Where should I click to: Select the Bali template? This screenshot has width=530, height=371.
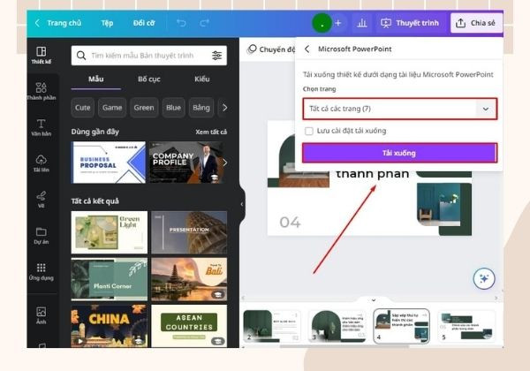coord(189,279)
